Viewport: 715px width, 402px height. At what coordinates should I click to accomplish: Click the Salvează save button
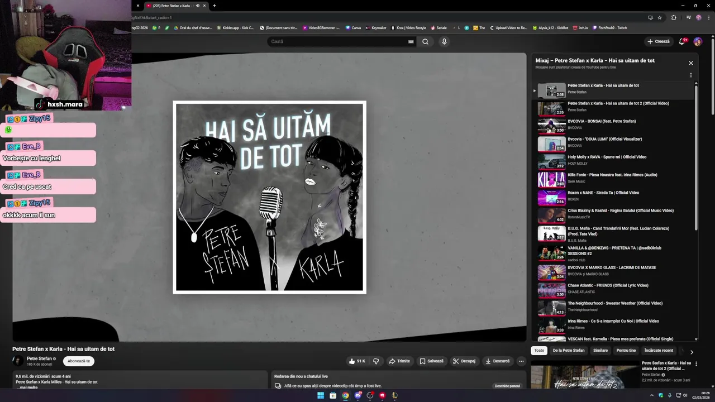pyautogui.click(x=431, y=361)
